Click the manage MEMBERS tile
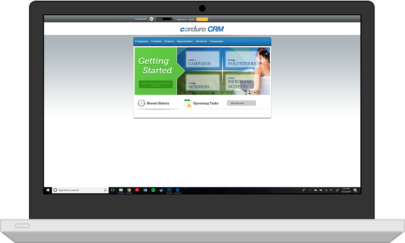 tap(202, 82)
